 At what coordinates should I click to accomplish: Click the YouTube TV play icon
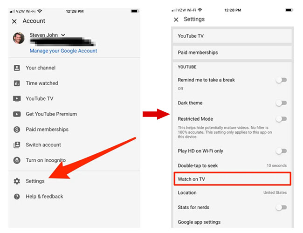click(x=17, y=99)
